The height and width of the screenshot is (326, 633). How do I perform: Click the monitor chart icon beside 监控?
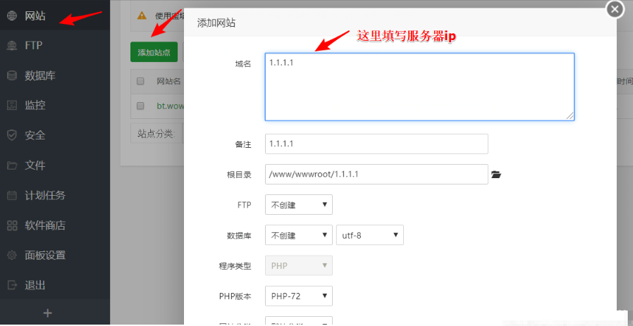click(x=12, y=106)
